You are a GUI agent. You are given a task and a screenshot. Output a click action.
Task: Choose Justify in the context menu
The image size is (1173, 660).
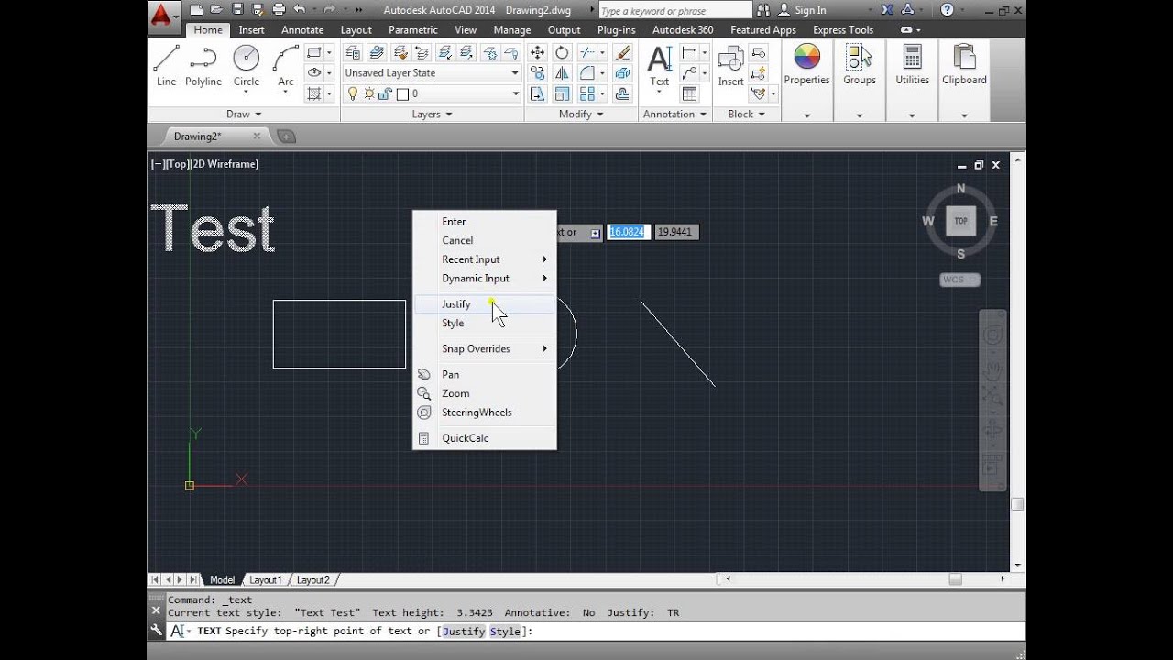(484, 304)
